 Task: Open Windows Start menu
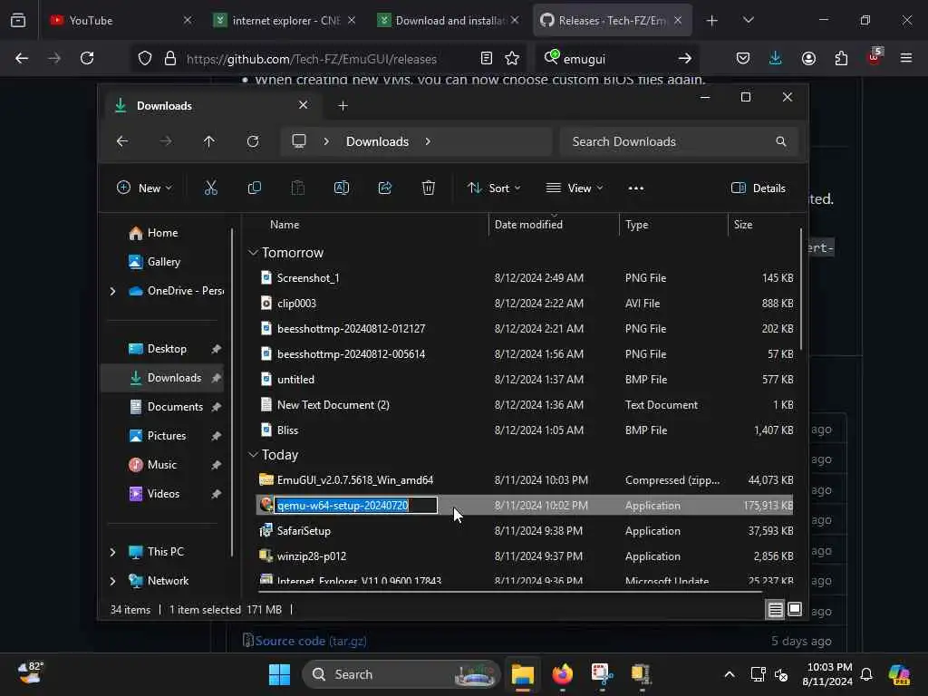click(279, 674)
